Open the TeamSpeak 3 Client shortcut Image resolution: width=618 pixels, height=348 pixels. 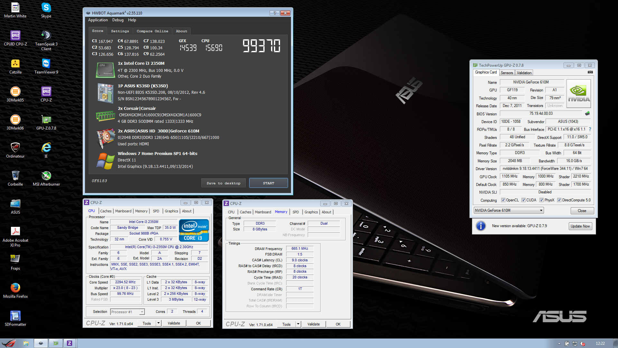pos(46,40)
